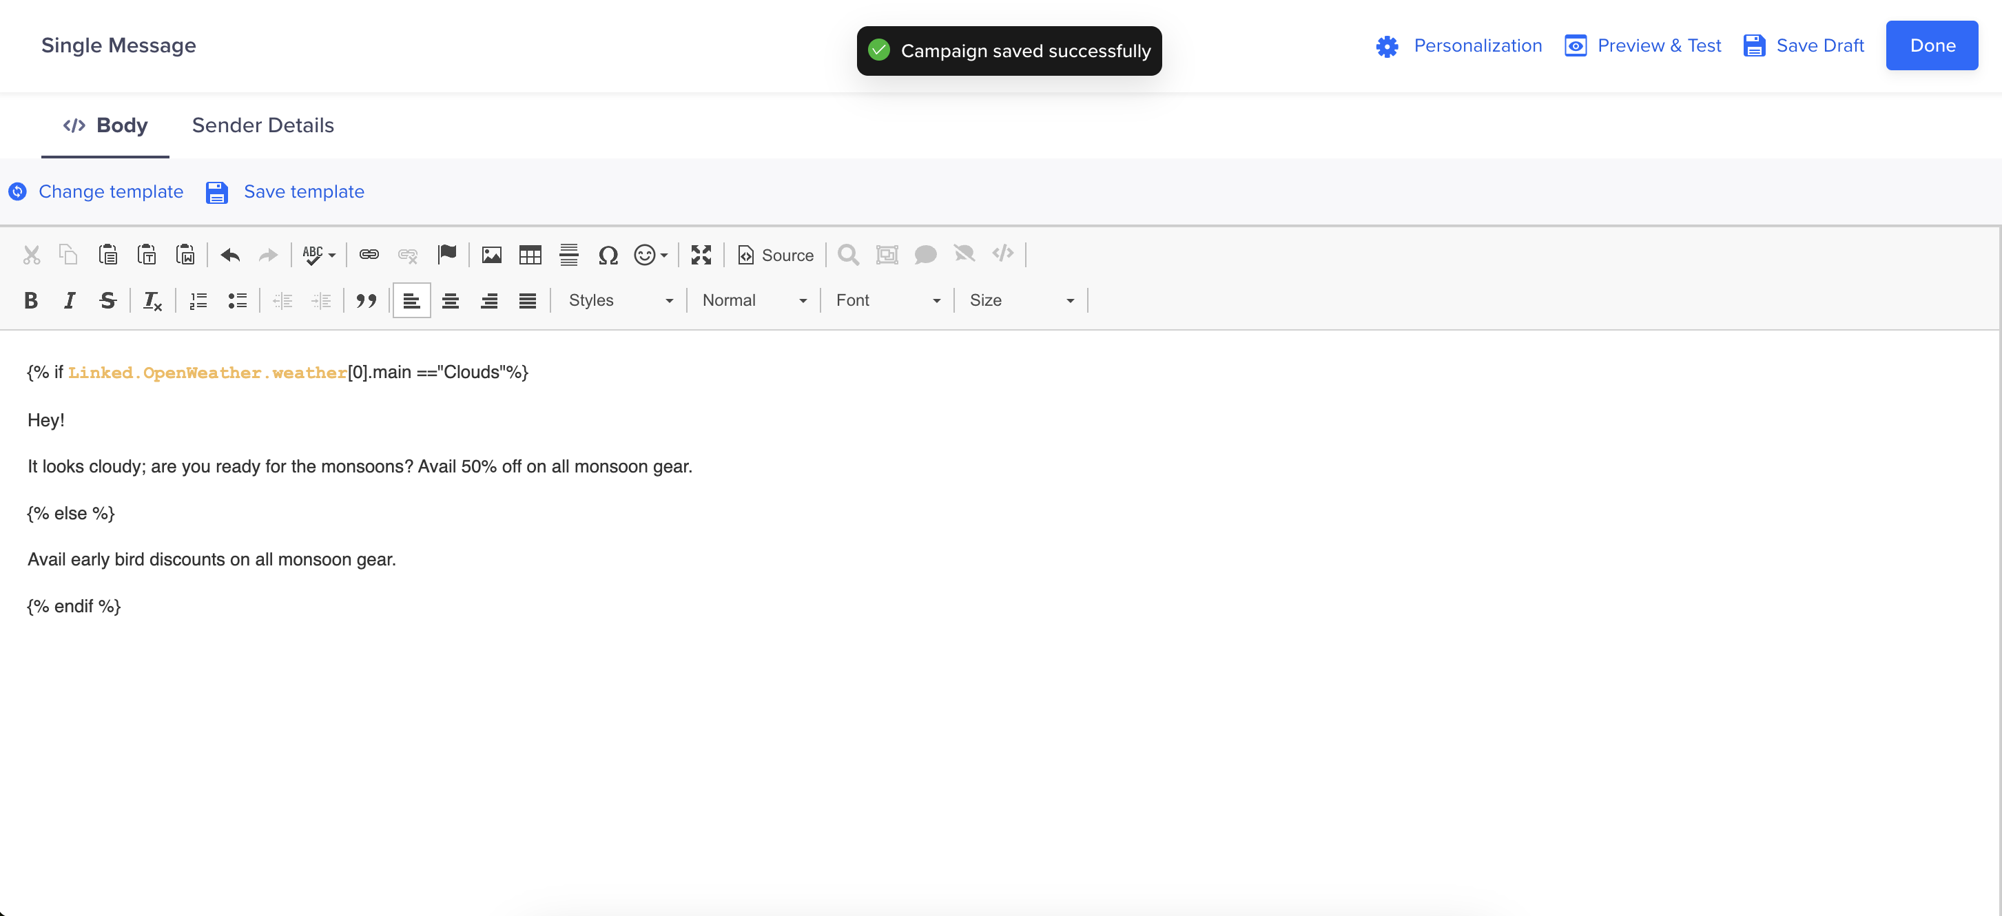Toggle numbered list
Screen dimensions: 2002x916
pyautogui.click(x=198, y=301)
